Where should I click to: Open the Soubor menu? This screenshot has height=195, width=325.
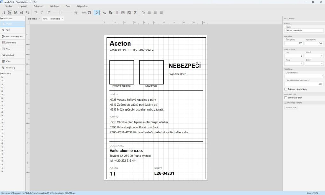[x=9, y=6]
